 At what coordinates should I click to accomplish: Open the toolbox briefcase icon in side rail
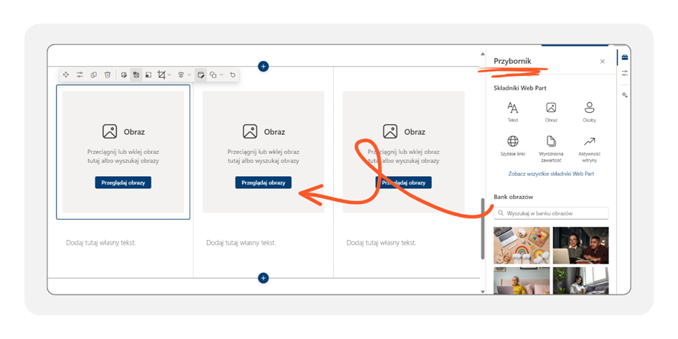624,57
